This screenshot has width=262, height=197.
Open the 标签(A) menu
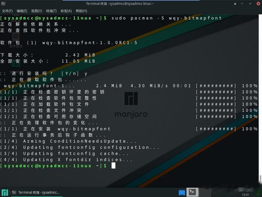click(66, 11)
